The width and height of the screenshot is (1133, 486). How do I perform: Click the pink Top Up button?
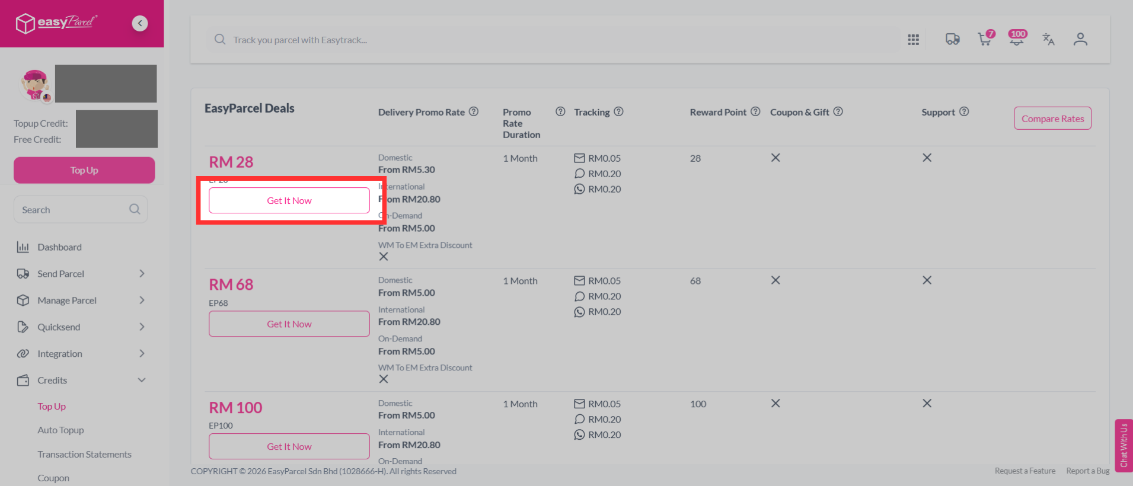tap(84, 170)
